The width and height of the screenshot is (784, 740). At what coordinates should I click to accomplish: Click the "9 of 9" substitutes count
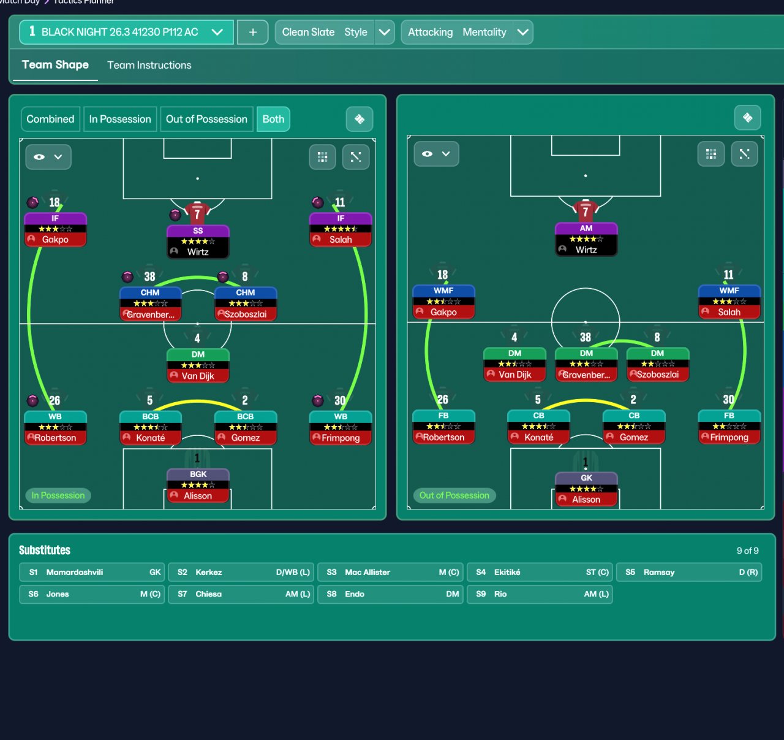pos(747,551)
